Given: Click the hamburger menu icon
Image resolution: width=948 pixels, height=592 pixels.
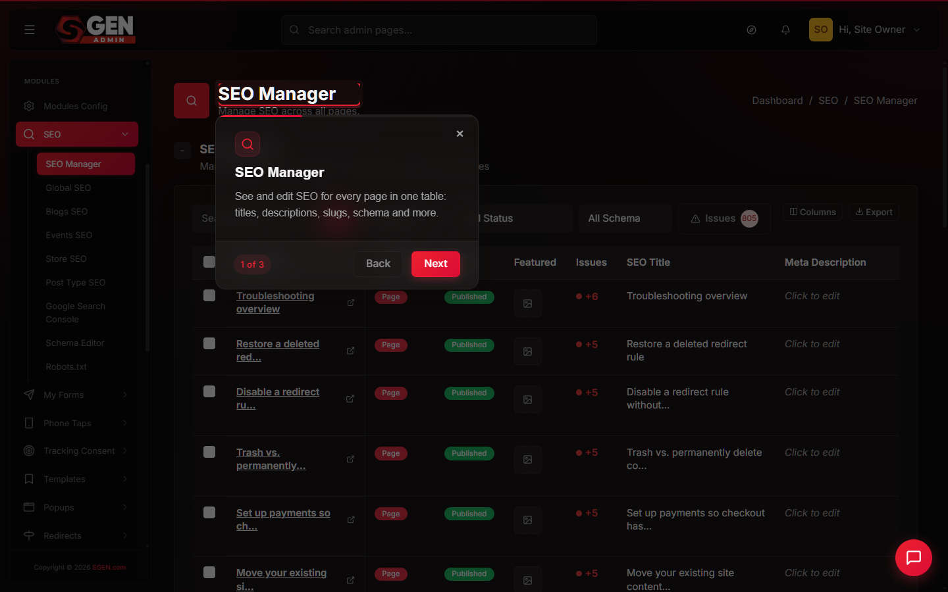Looking at the screenshot, I should point(30,30).
